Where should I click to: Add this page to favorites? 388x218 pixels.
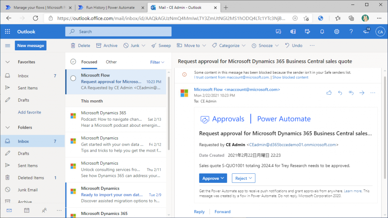(x=306, y=18)
